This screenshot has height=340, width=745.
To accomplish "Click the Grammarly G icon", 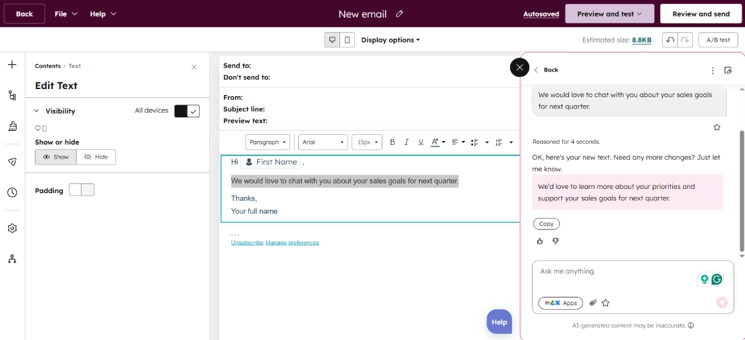I will click(717, 279).
